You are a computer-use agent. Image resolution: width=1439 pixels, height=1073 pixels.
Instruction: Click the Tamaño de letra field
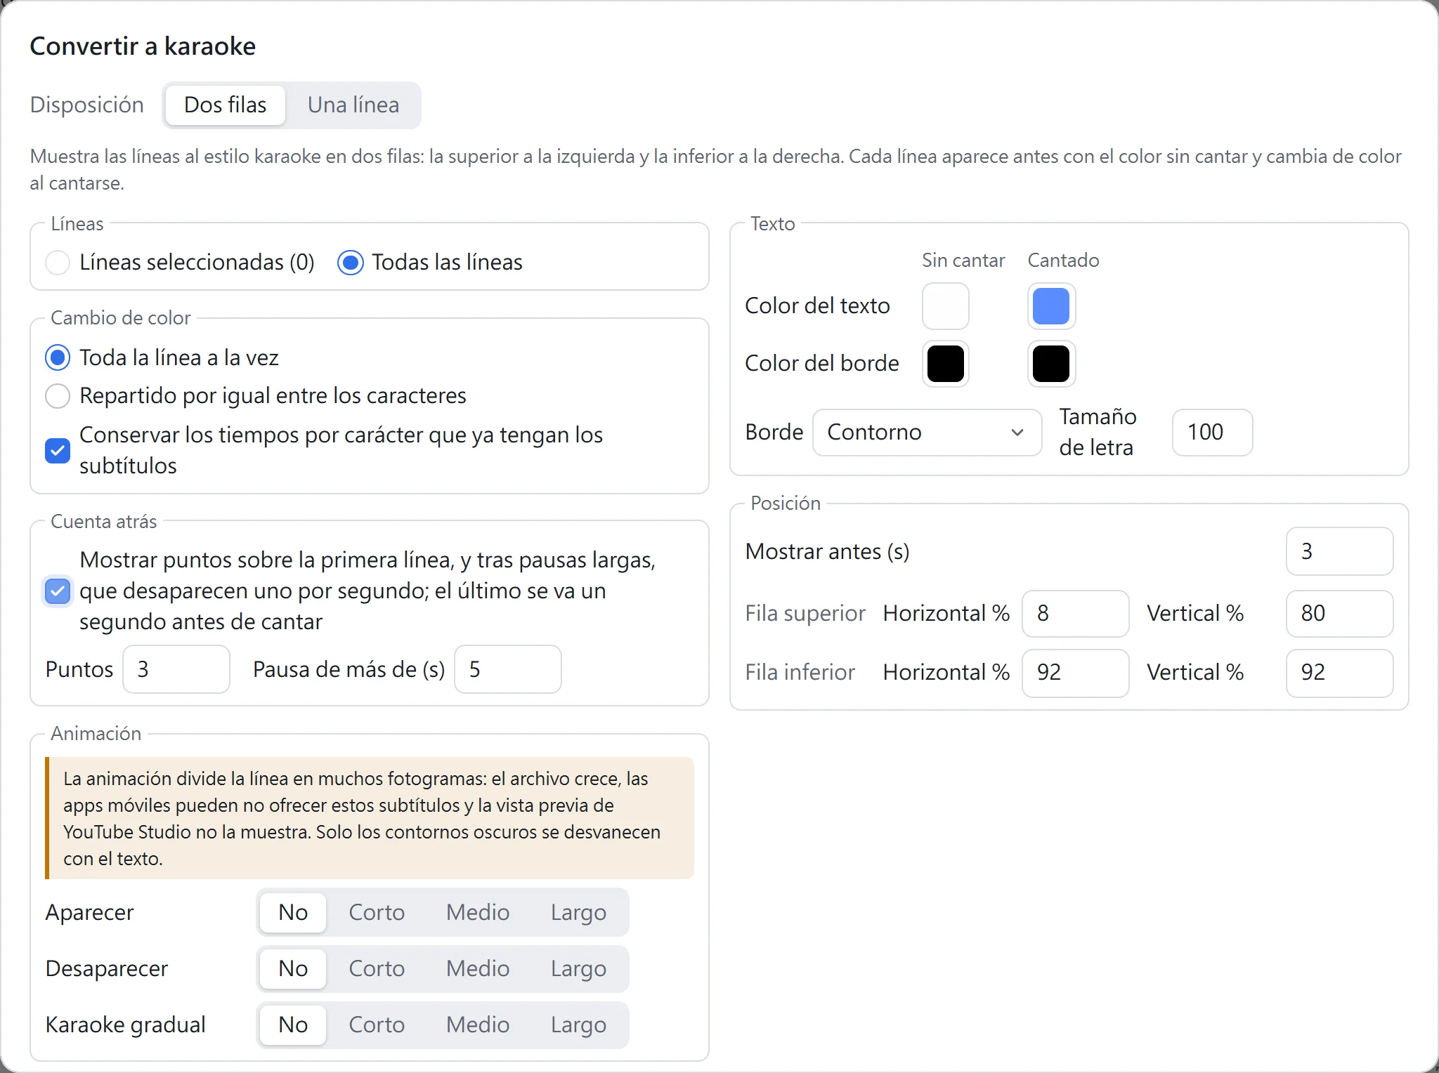pos(1212,433)
